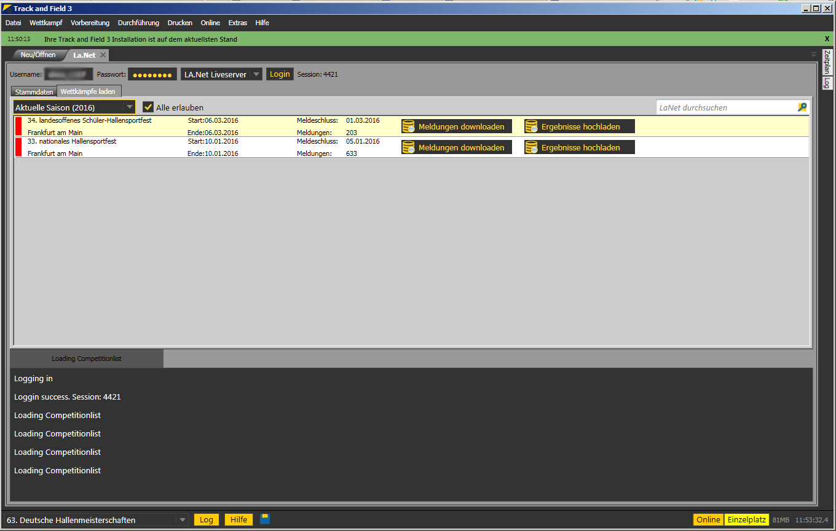Click upload database icon for 33. nationales Hallensportfest
Viewport: 836px width, 531px height.
(531, 147)
